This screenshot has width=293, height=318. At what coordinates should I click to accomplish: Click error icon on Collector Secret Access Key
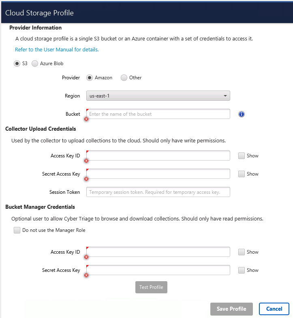(x=86, y=179)
